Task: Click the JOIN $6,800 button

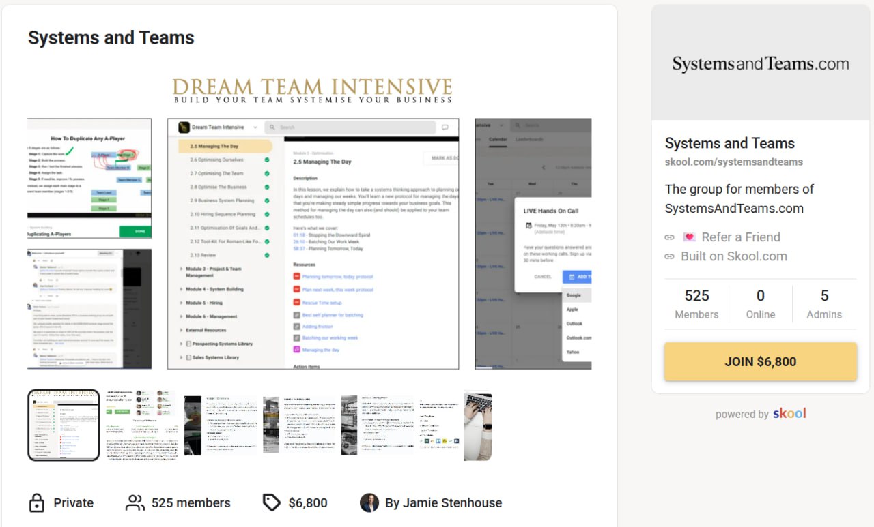Action: tap(760, 362)
